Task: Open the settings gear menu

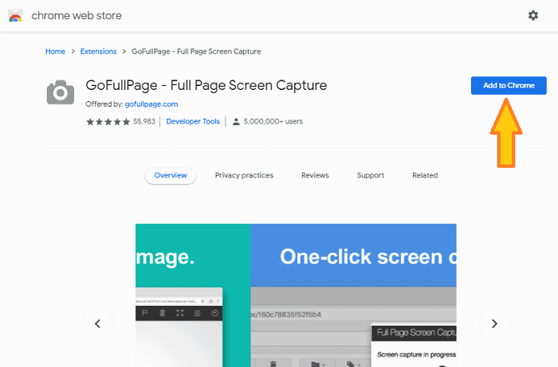Action: click(x=532, y=15)
